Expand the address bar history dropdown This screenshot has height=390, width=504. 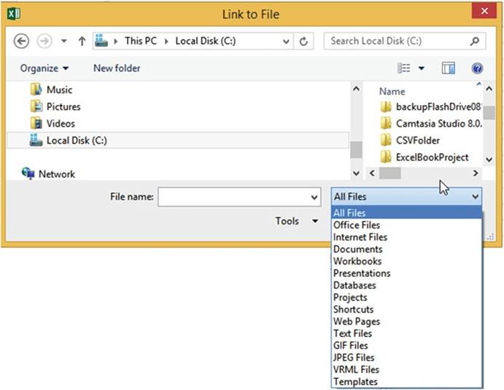coord(287,41)
